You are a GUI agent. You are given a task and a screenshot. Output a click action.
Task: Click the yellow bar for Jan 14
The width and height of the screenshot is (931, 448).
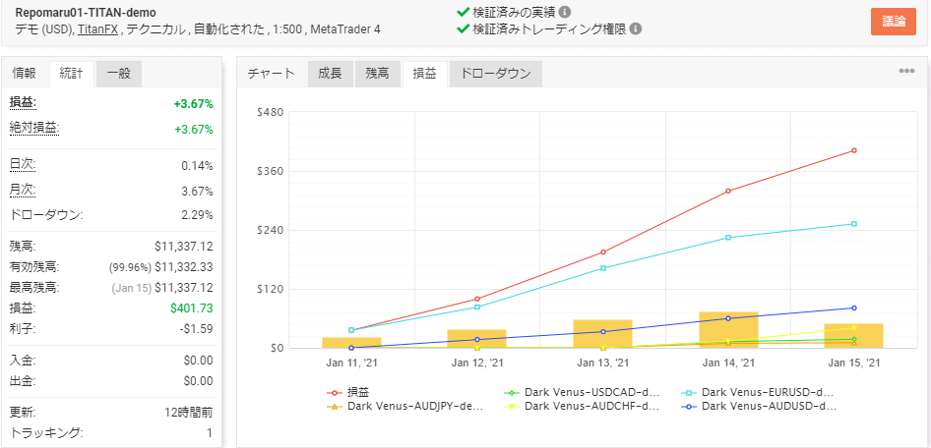pyautogui.click(x=728, y=329)
